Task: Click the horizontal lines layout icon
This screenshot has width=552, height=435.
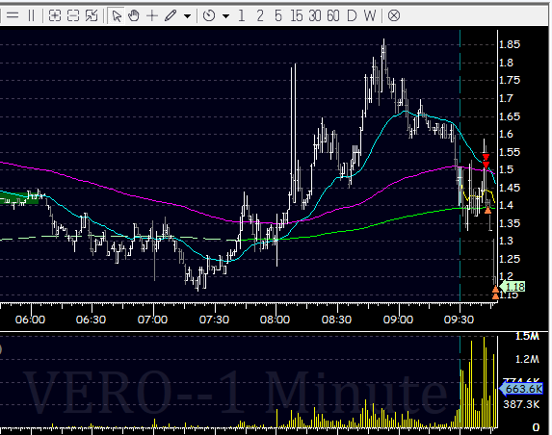Action: point(13,15)
